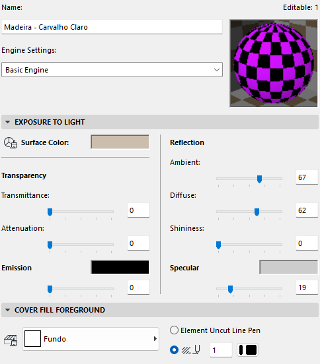Click the Shininess slider handle
This screenshot has height=364, width=320.
[218, 245]
